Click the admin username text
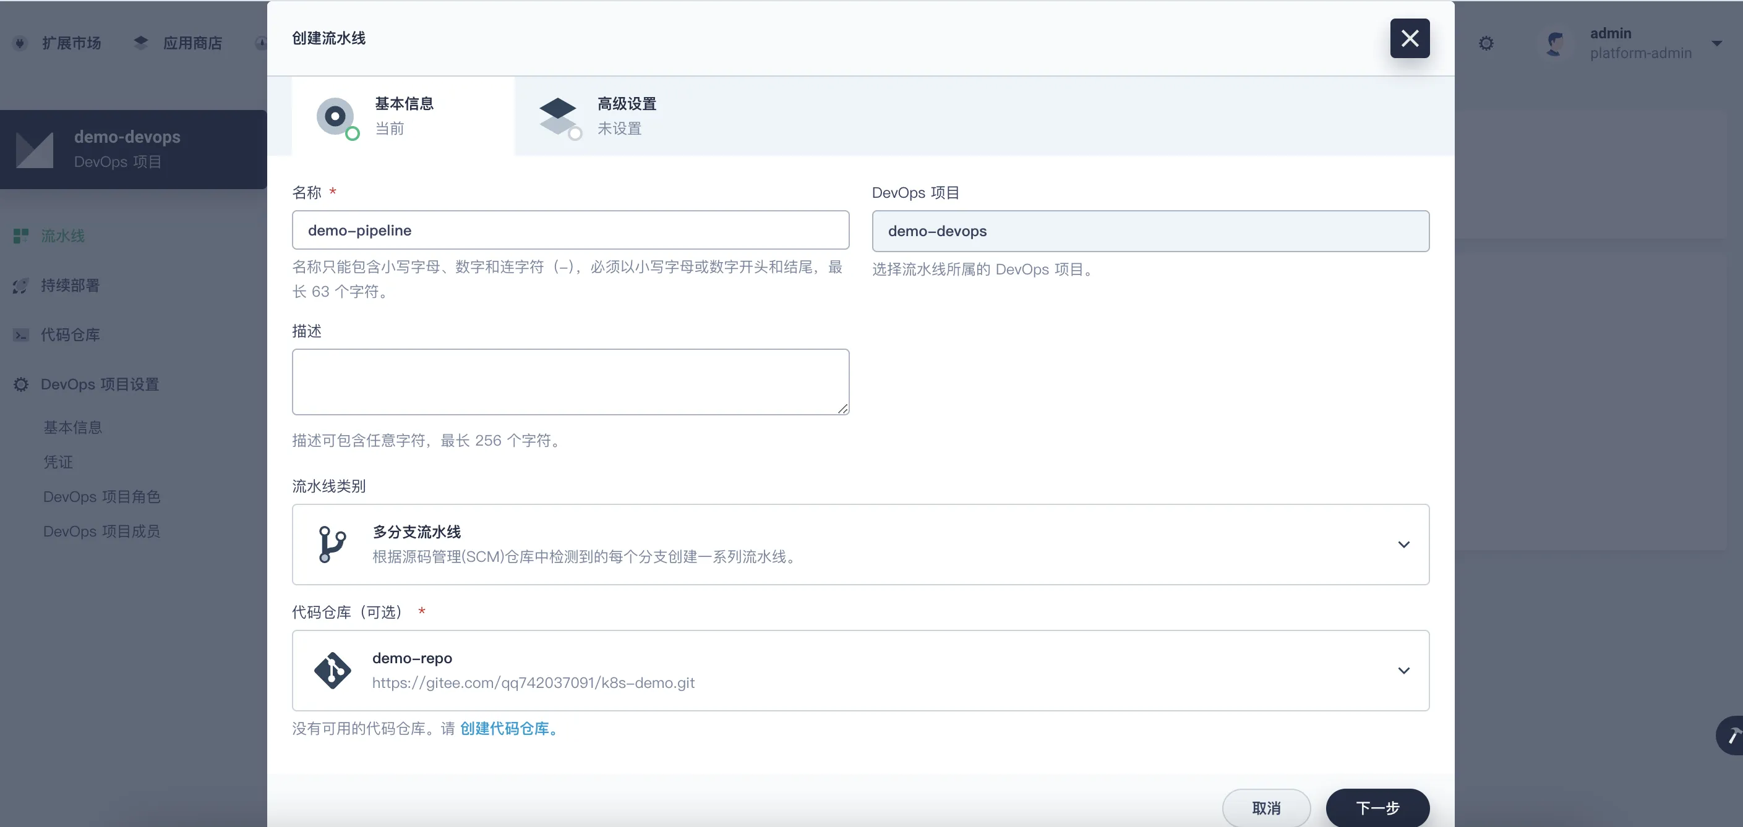1743x827 pixels. tap(1611, 33)
